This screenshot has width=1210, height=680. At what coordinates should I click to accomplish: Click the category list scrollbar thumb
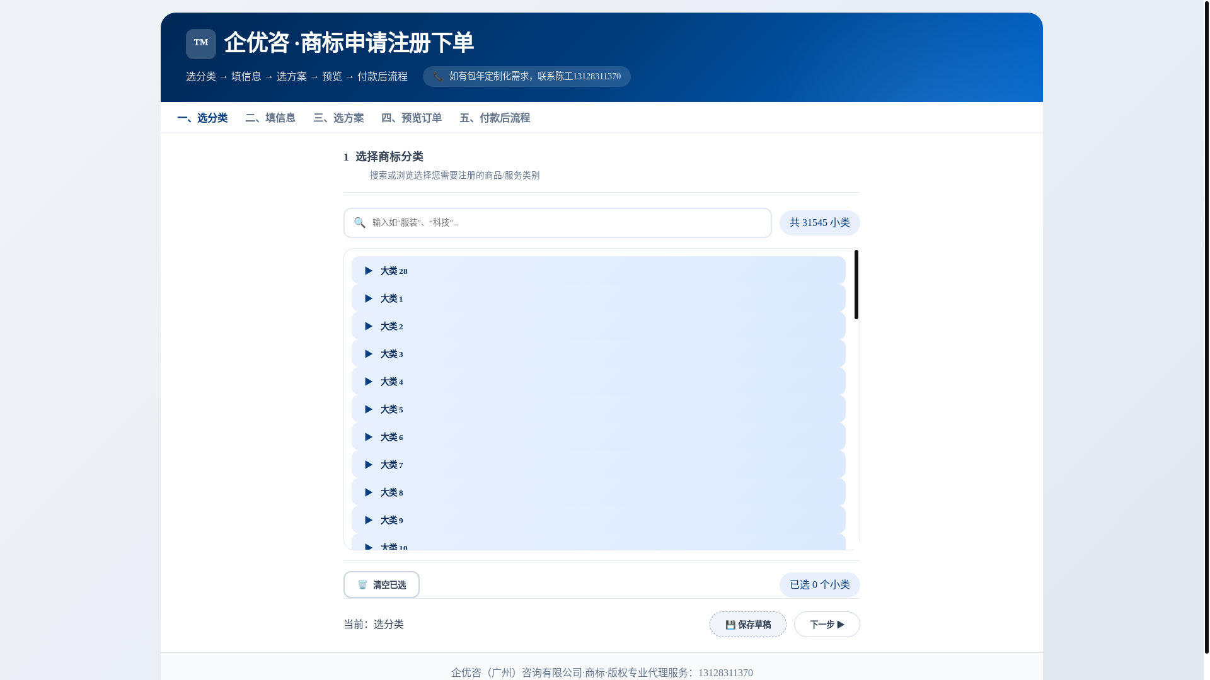tap(856, 285)
